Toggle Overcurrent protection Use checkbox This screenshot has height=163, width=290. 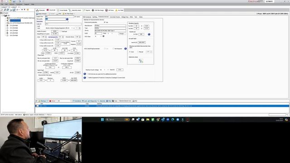point(105,22)
